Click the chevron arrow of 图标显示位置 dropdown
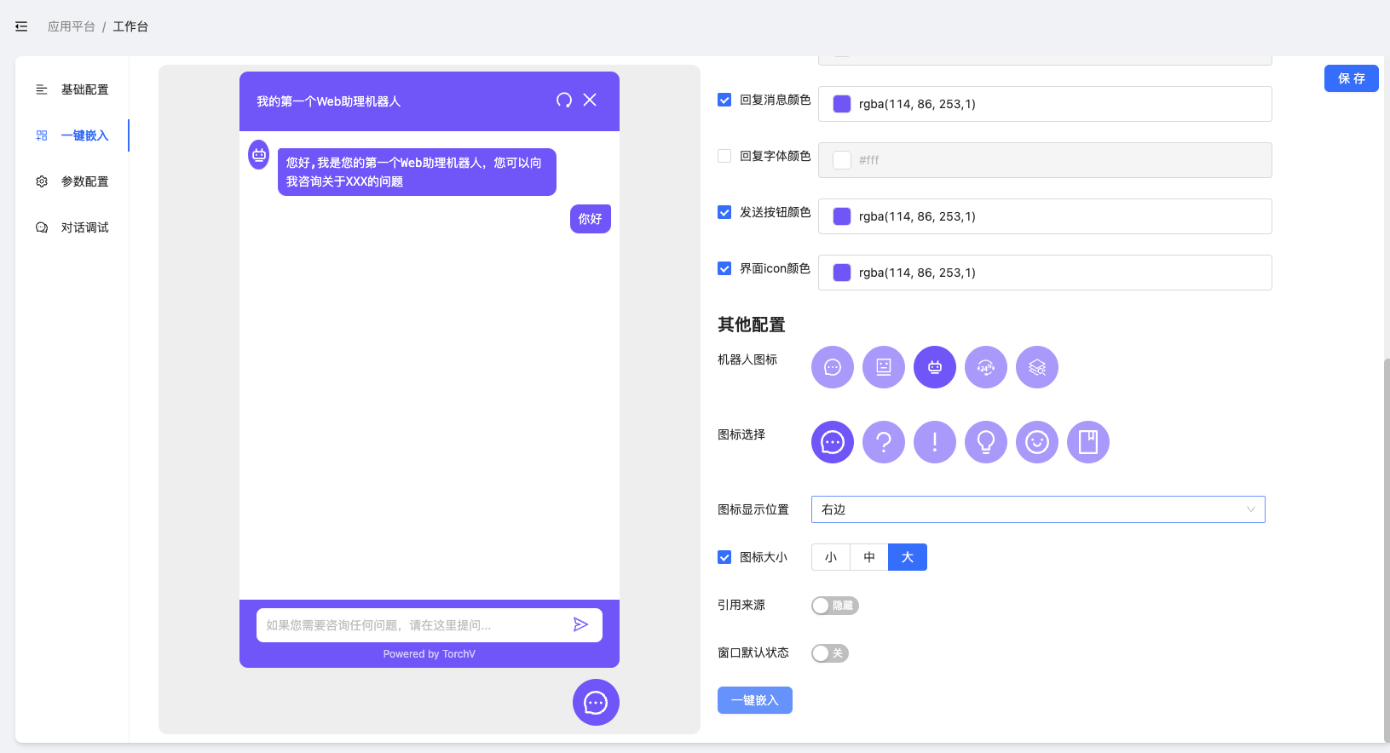The height and width of the screenshot is (753, 1390). (x=1251, y=509)
